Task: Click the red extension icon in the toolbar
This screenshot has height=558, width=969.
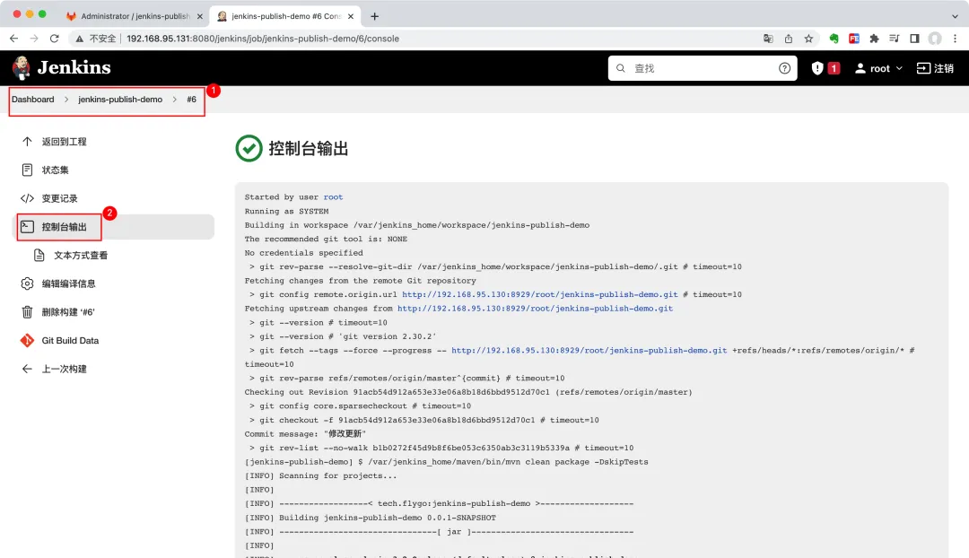Action: coord(854,39)
